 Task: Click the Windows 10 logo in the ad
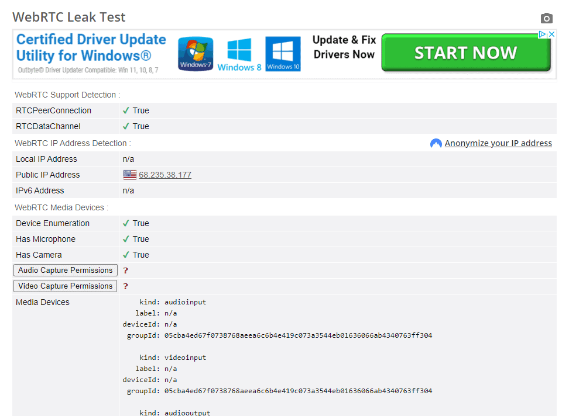point(283,54)
